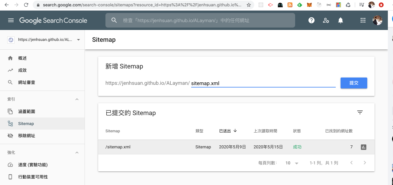Click the sitemap URL input field
The image size is (393, 185).
pos(263,83)
